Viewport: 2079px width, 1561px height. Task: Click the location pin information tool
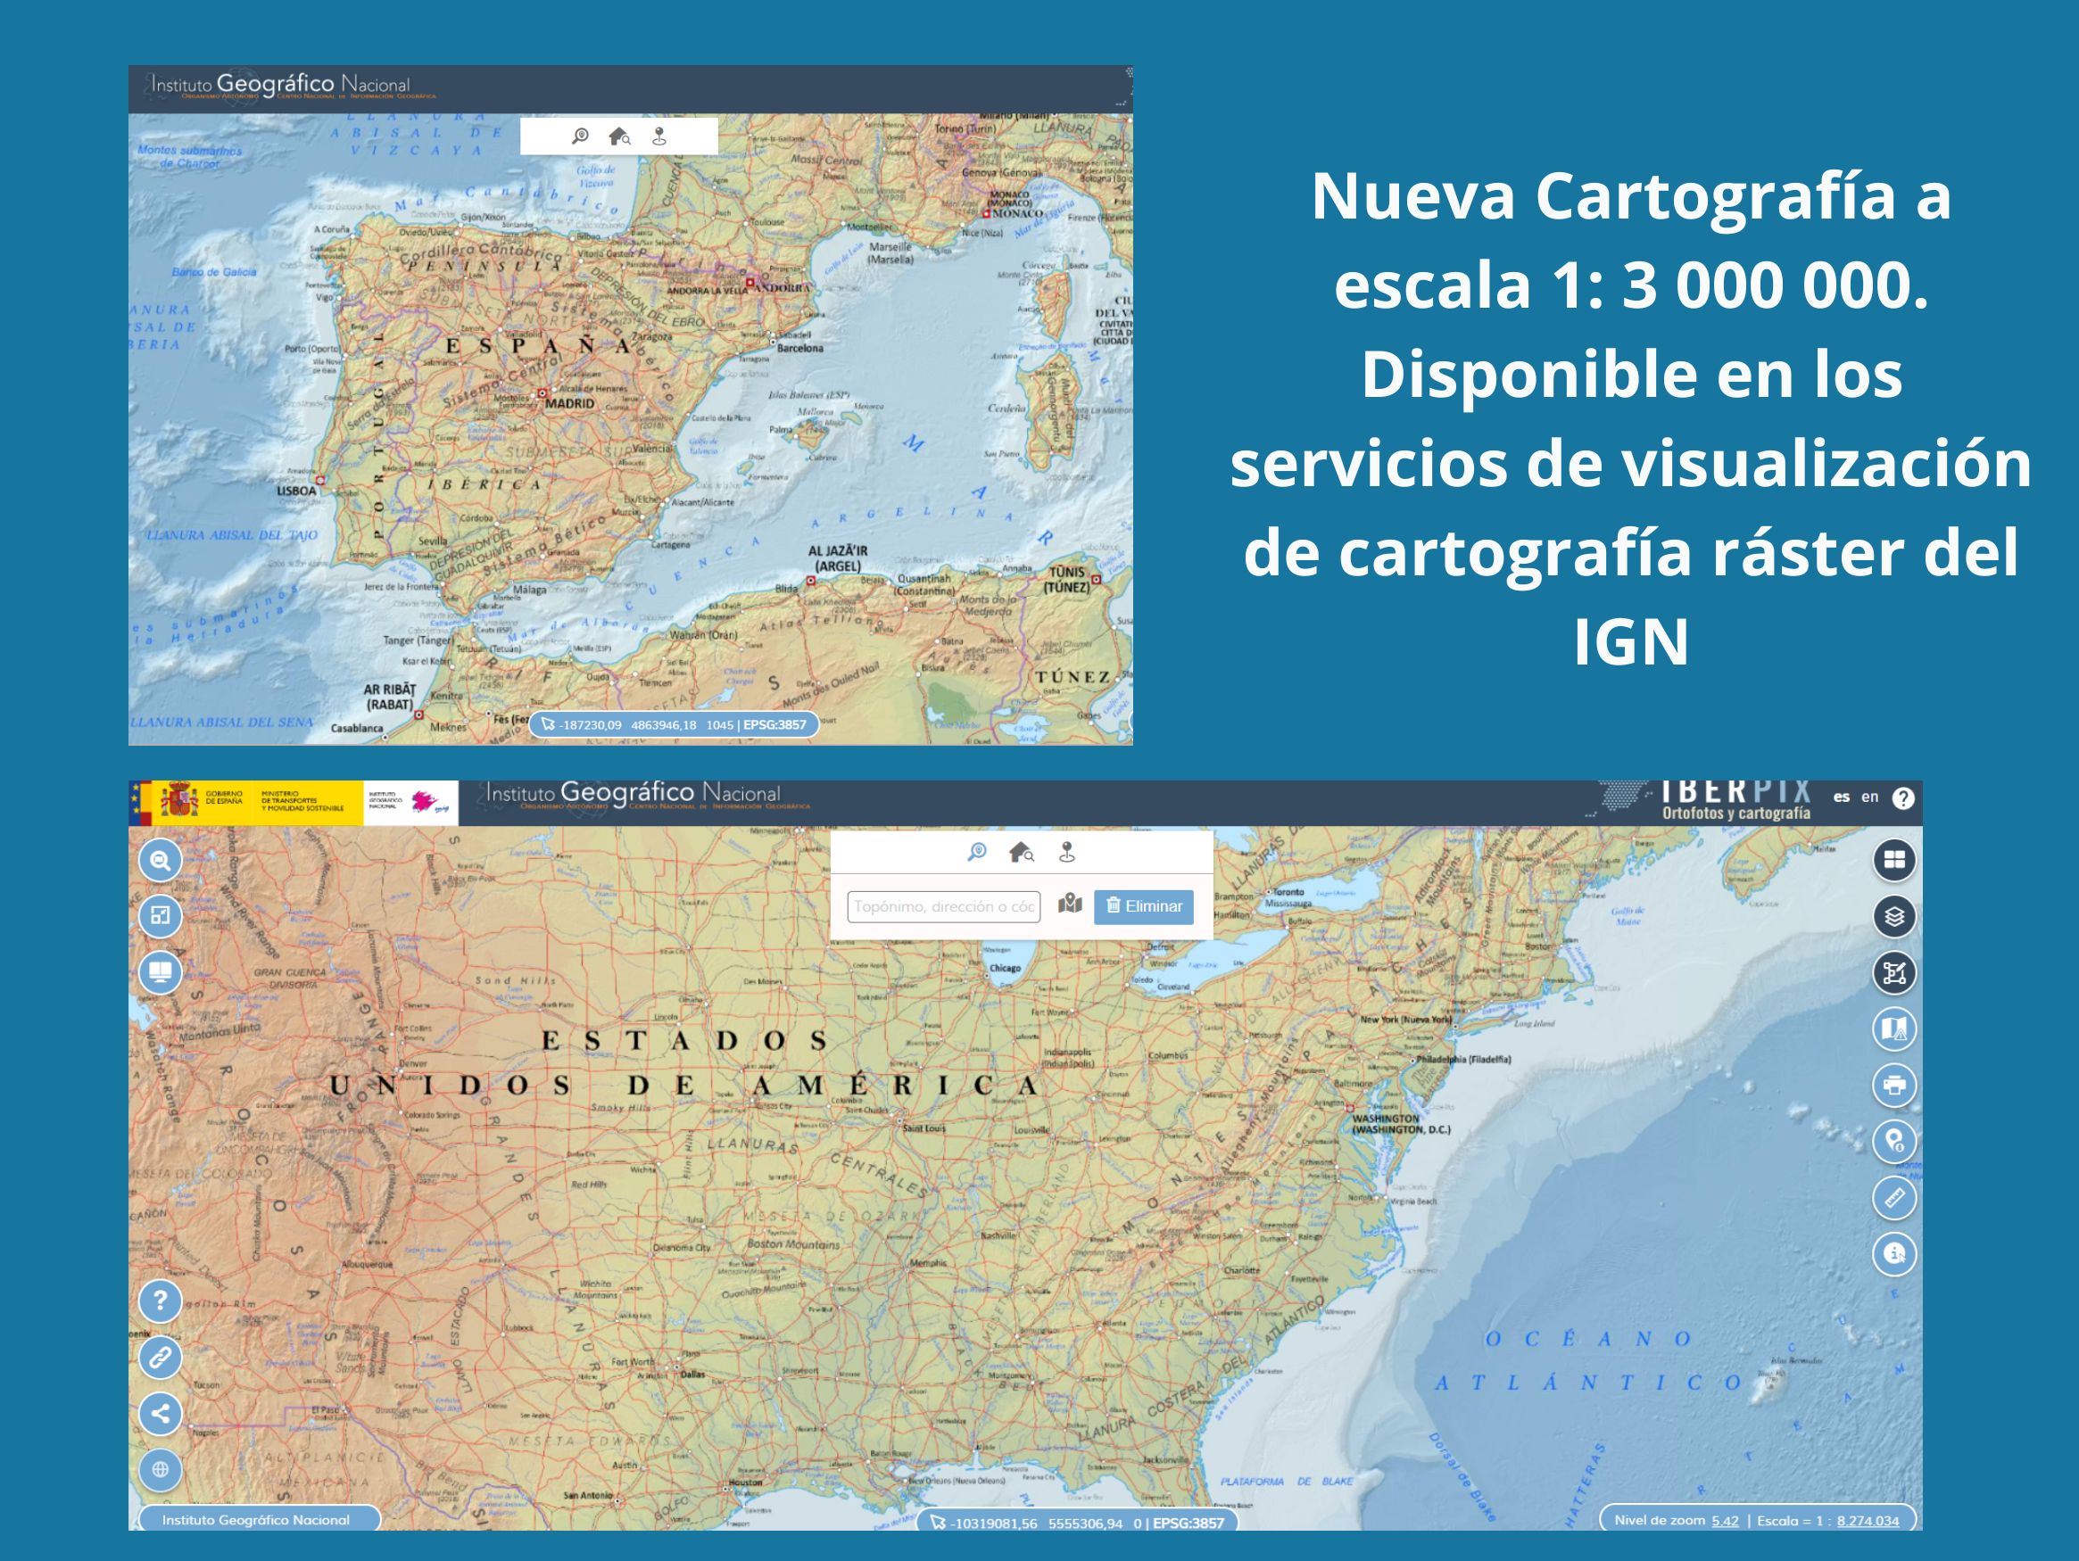tap(1893, 1141)
